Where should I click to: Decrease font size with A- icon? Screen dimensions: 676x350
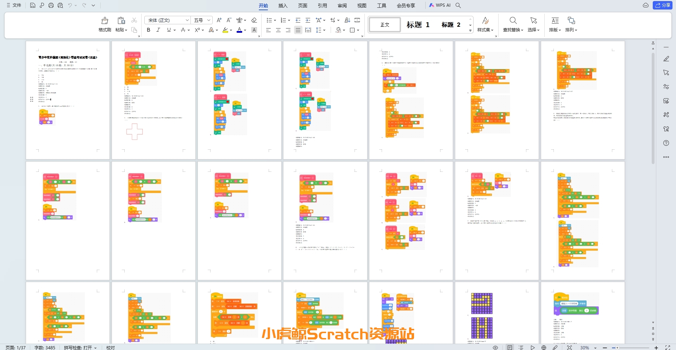point(229,20)
